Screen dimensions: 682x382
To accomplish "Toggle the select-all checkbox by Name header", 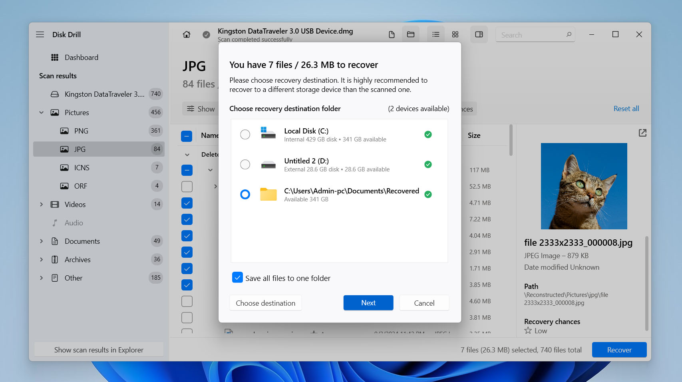I will pyautogui.click(x=187, y=136).
